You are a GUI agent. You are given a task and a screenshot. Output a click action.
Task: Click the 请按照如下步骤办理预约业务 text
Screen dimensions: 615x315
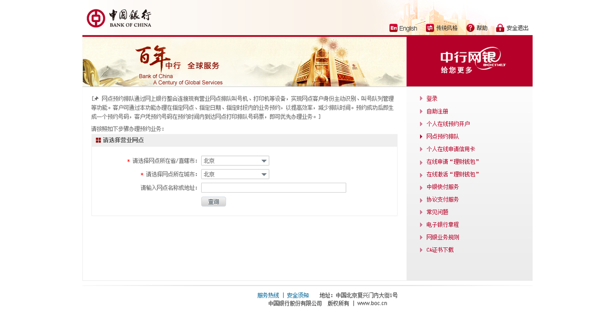128,129
